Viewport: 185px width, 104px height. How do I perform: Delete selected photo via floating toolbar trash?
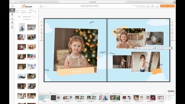point(171,48)
